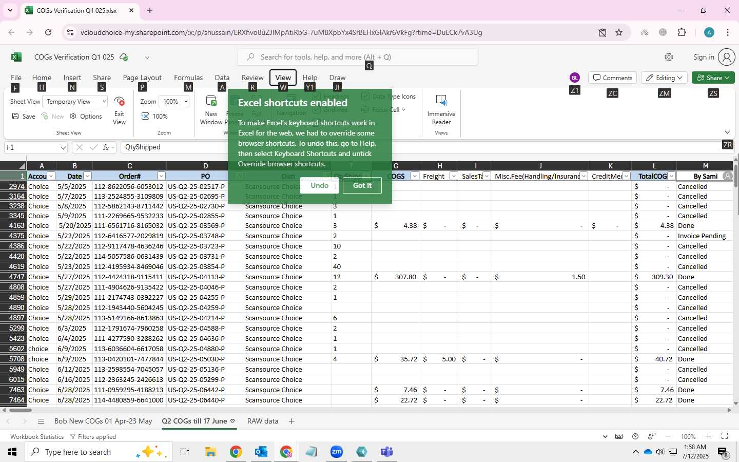Open Chrome extensions puzzle icon
The height and width of the screenshot is (462, 739).
pyautogui.click(x=682, y=32)
